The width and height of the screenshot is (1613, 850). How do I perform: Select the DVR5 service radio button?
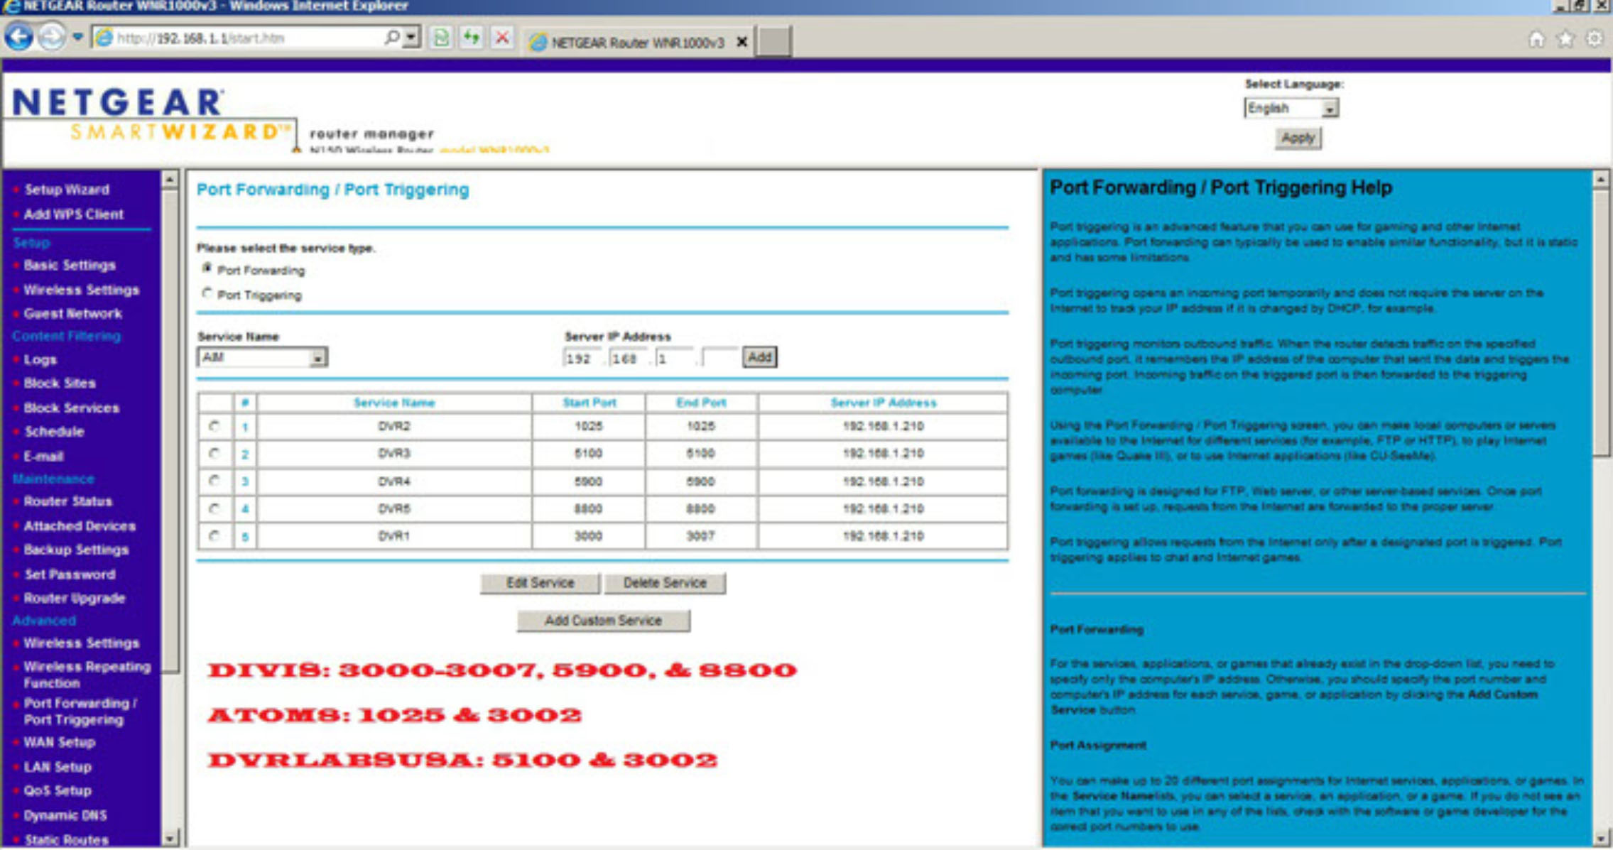click(214, 508)
